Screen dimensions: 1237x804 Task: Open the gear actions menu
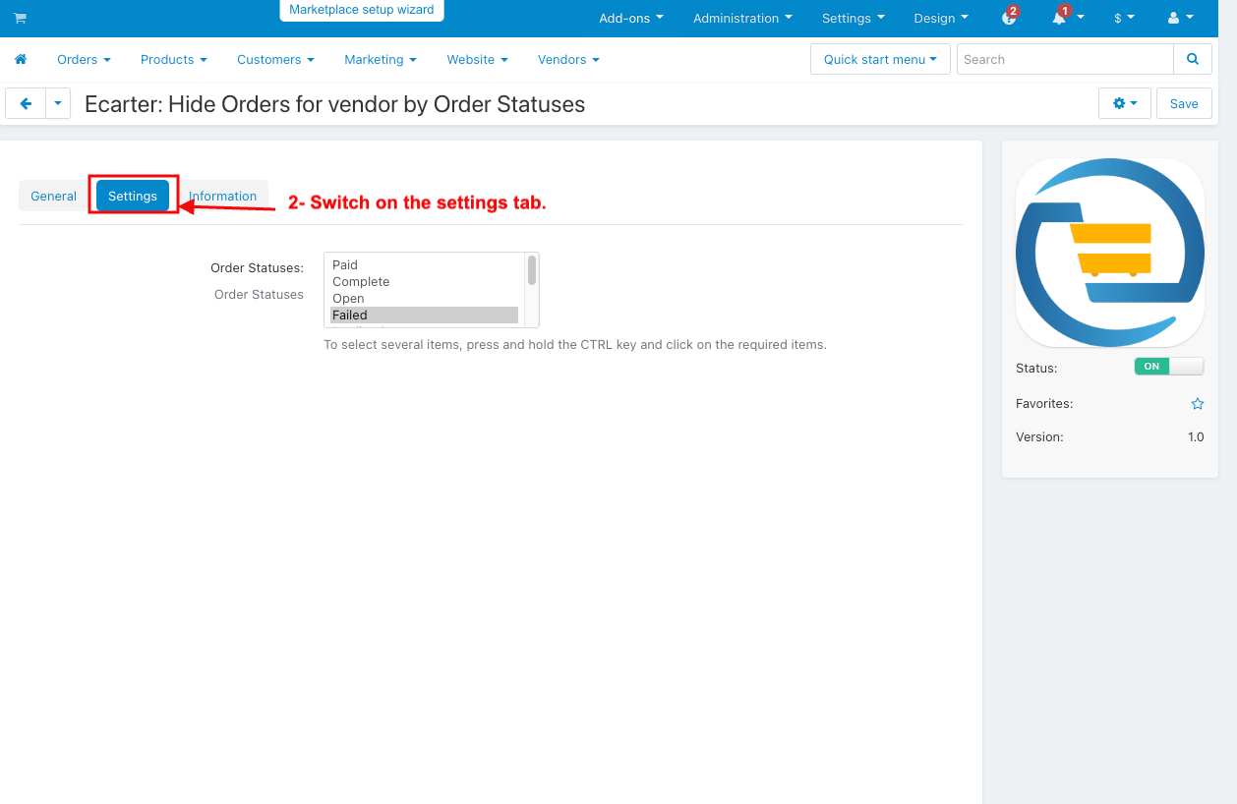click(x=1125, y=103)
